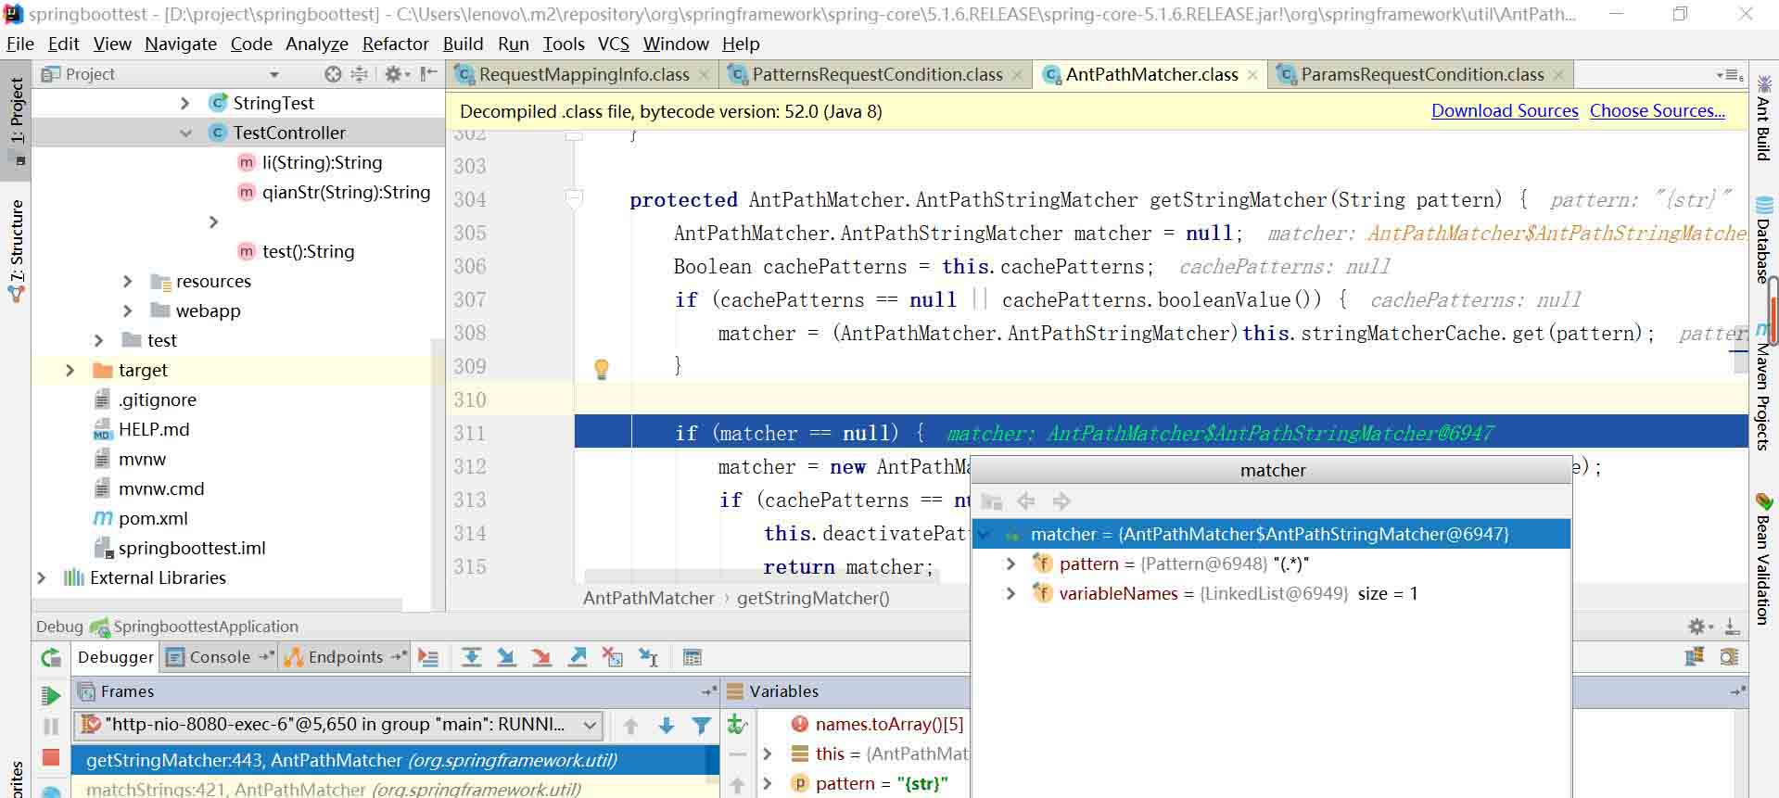Expand the webapp folder
1779x798 pixels.
[x=128, y=310]
